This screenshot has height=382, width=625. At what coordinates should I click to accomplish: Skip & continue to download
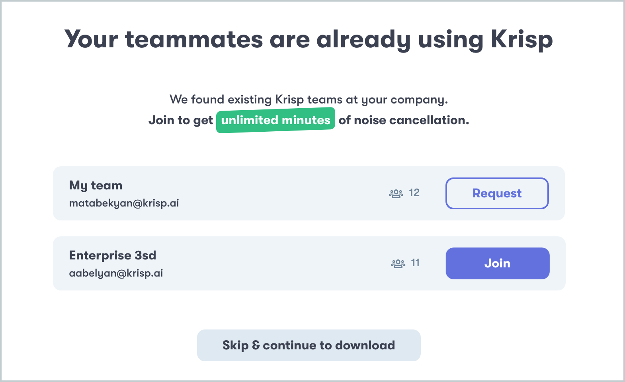point(309,345)
